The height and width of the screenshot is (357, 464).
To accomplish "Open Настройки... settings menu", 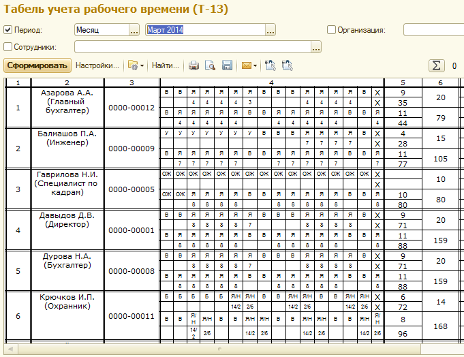I will [97, 66].
